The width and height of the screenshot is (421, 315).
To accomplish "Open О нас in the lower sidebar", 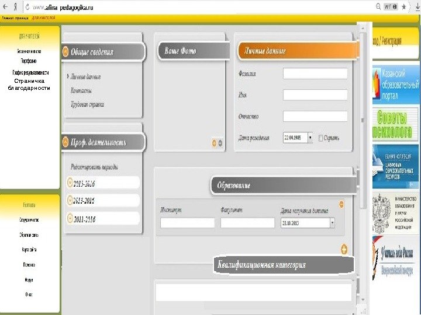I will tap(29, 295).
